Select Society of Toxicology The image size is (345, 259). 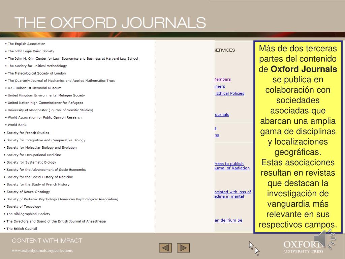point(24,207)
